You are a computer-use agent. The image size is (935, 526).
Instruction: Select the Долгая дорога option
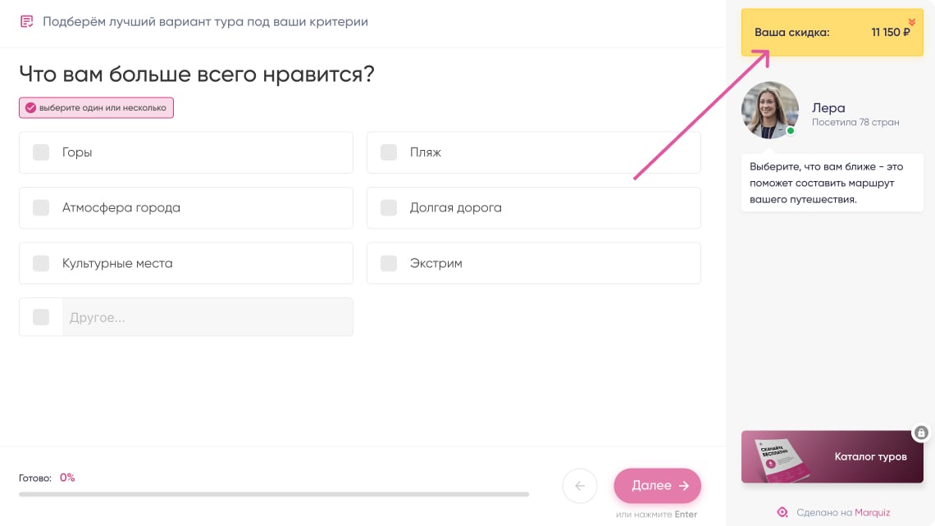click(388, 208)
